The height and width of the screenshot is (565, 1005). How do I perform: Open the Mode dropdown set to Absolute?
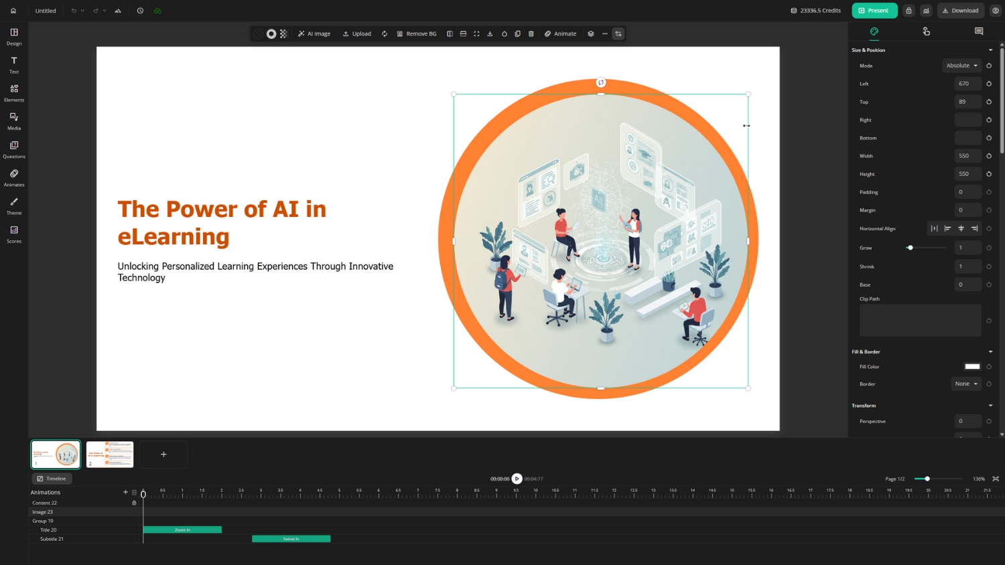point(961,66)
